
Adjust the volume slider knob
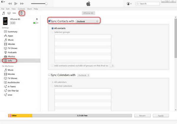46,4
